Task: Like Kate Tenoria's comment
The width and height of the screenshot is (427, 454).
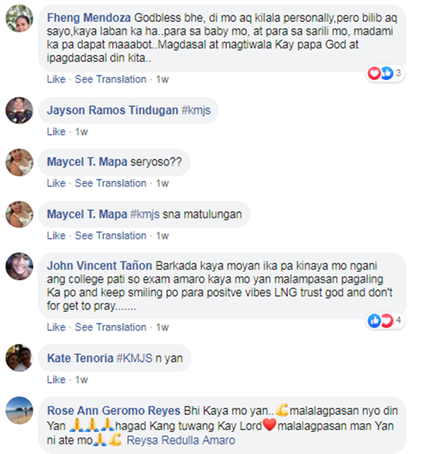Action: [x=56, y=379]
